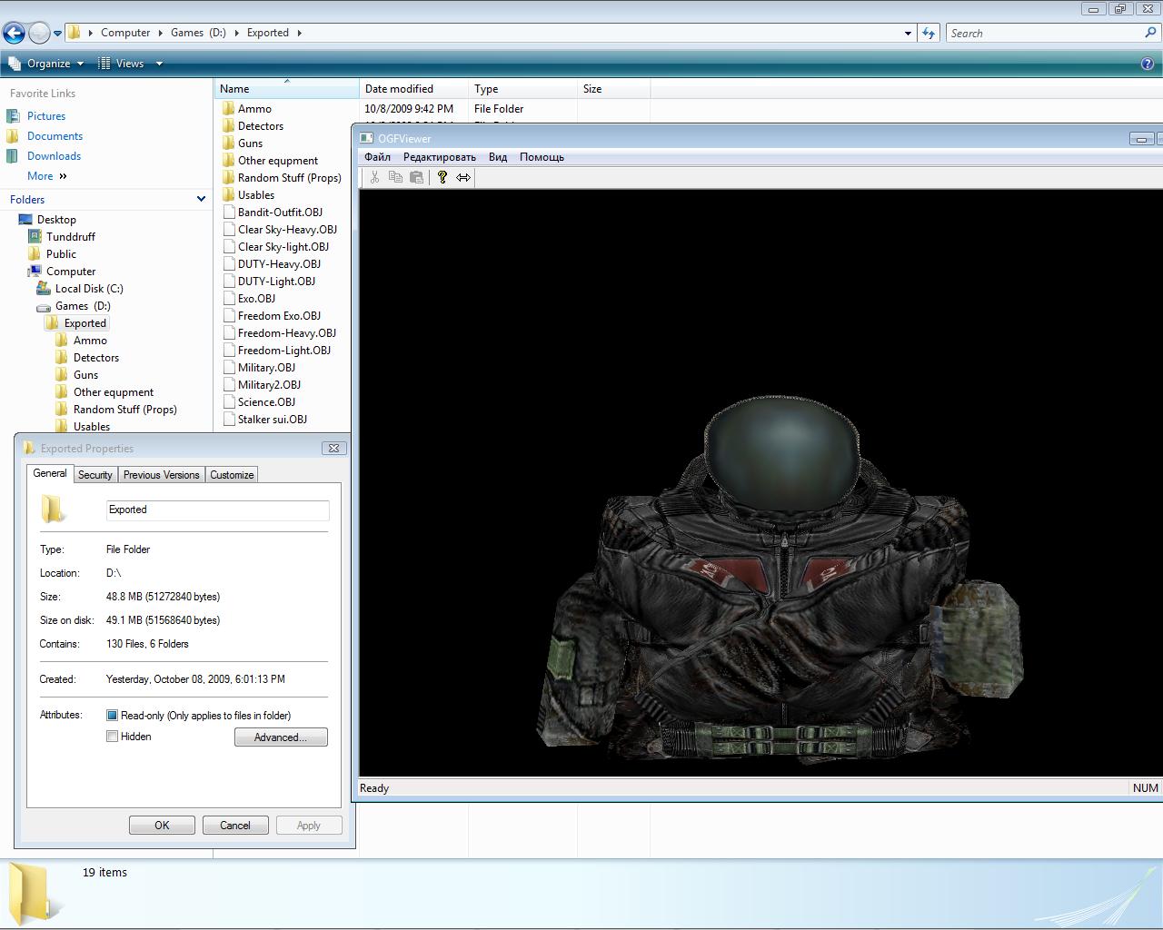
Task: Click the 3D armor model viewport
Action: point(760,483)
